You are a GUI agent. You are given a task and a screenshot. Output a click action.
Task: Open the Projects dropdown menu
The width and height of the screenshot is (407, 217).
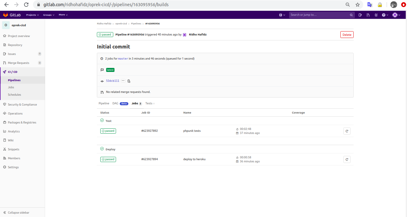32,15
